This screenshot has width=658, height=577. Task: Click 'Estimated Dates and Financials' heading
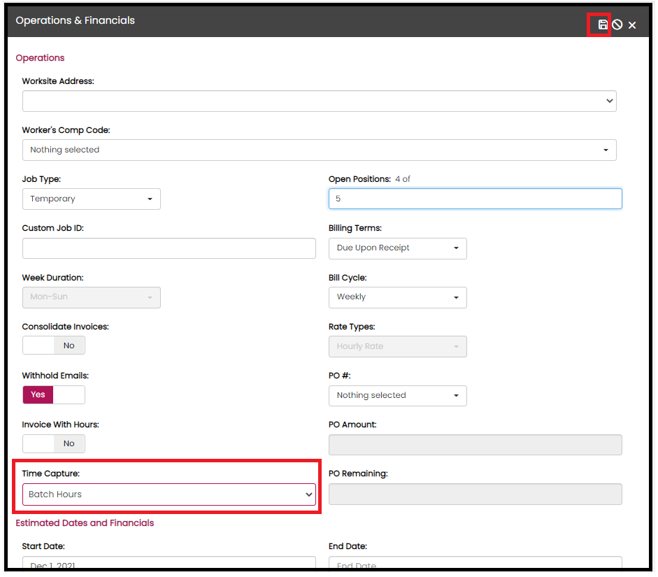(85, 523)
